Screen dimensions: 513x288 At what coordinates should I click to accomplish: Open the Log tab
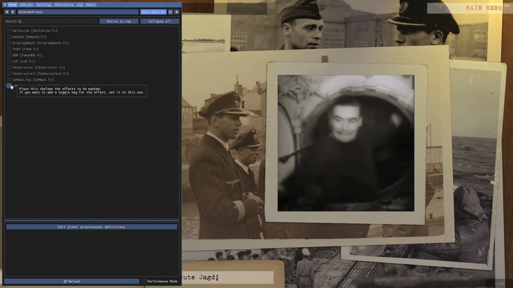[x=80, y=5]
